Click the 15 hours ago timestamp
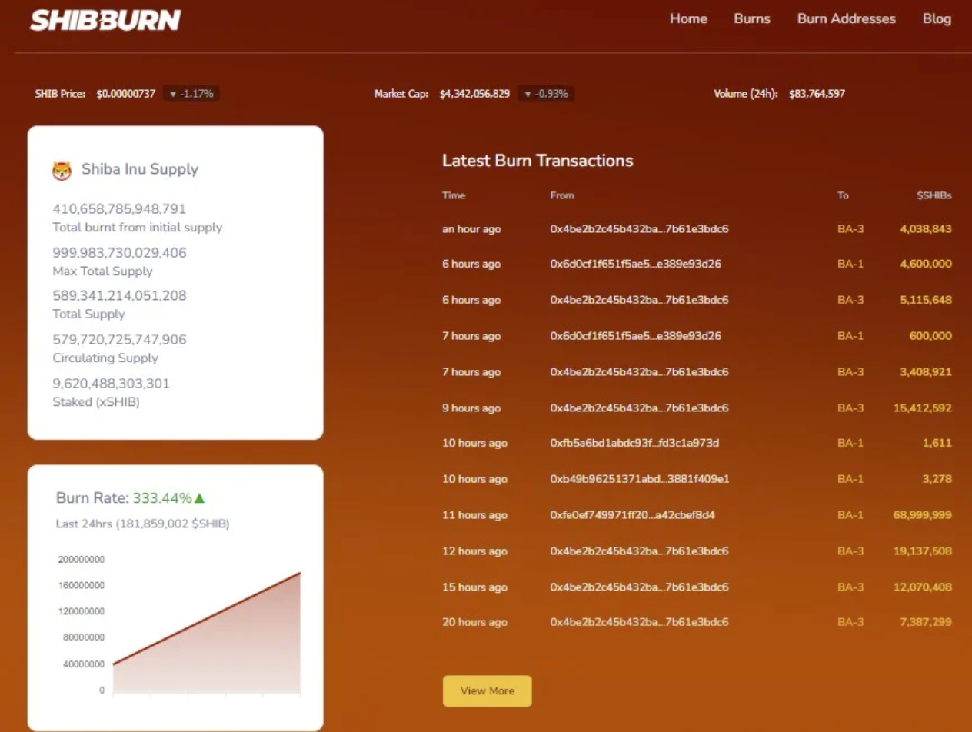The image size is (972, 732). point(474,587)
